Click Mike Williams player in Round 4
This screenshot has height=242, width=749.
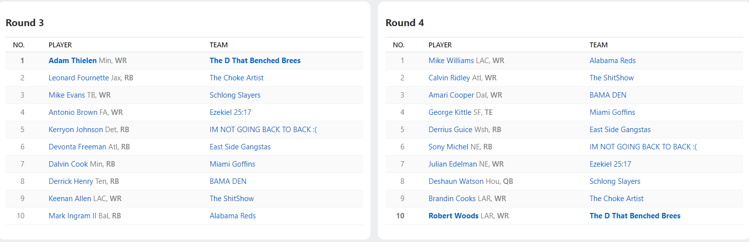(451, 61)
